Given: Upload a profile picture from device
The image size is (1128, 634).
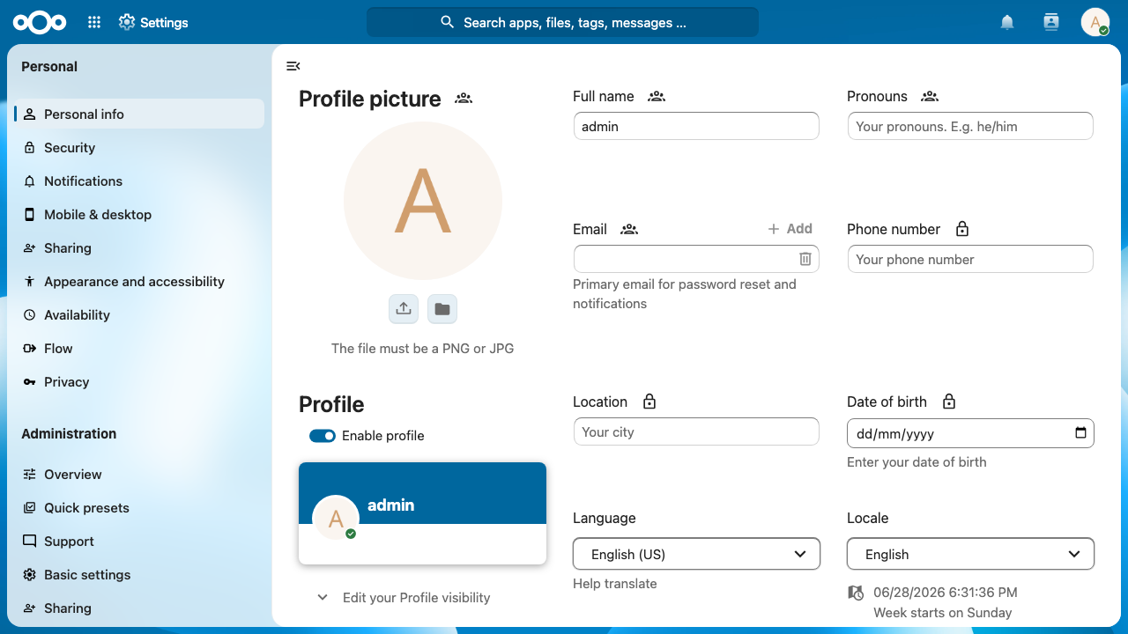Looking at the screenshot, I should (404, 309).
